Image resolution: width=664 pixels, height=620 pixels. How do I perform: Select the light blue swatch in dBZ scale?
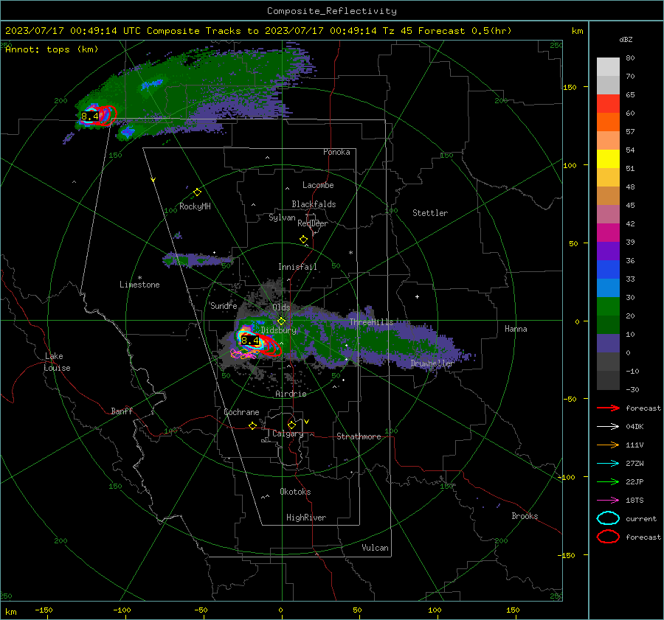608,288
